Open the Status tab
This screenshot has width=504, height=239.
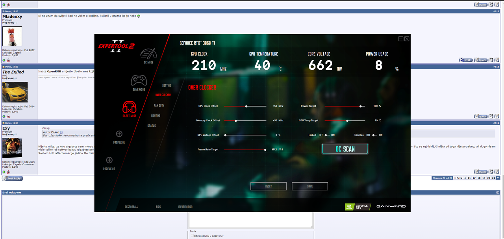152,126
